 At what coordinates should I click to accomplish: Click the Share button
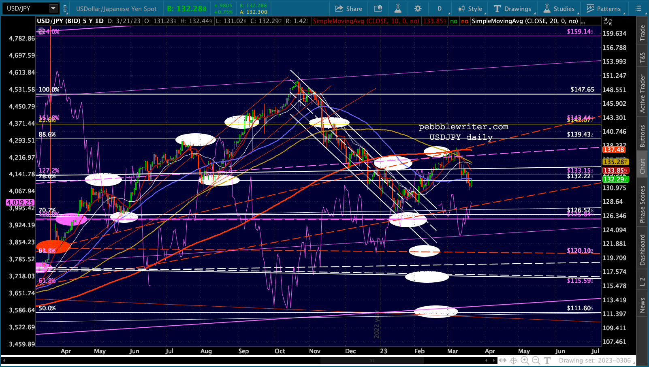point(348,9)
